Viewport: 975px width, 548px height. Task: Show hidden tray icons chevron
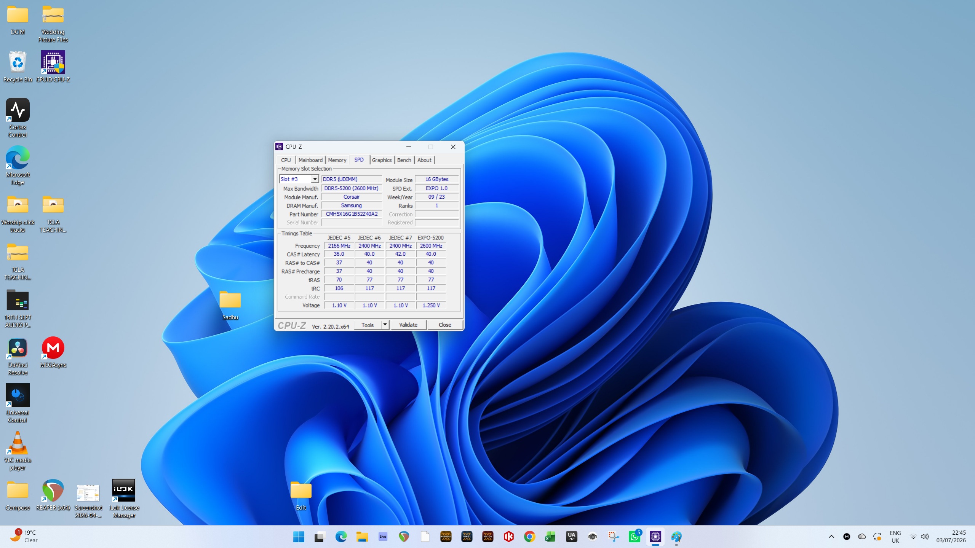(831, 537)
